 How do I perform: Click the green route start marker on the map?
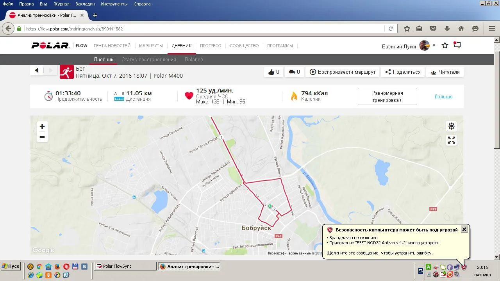click(270, 206)
